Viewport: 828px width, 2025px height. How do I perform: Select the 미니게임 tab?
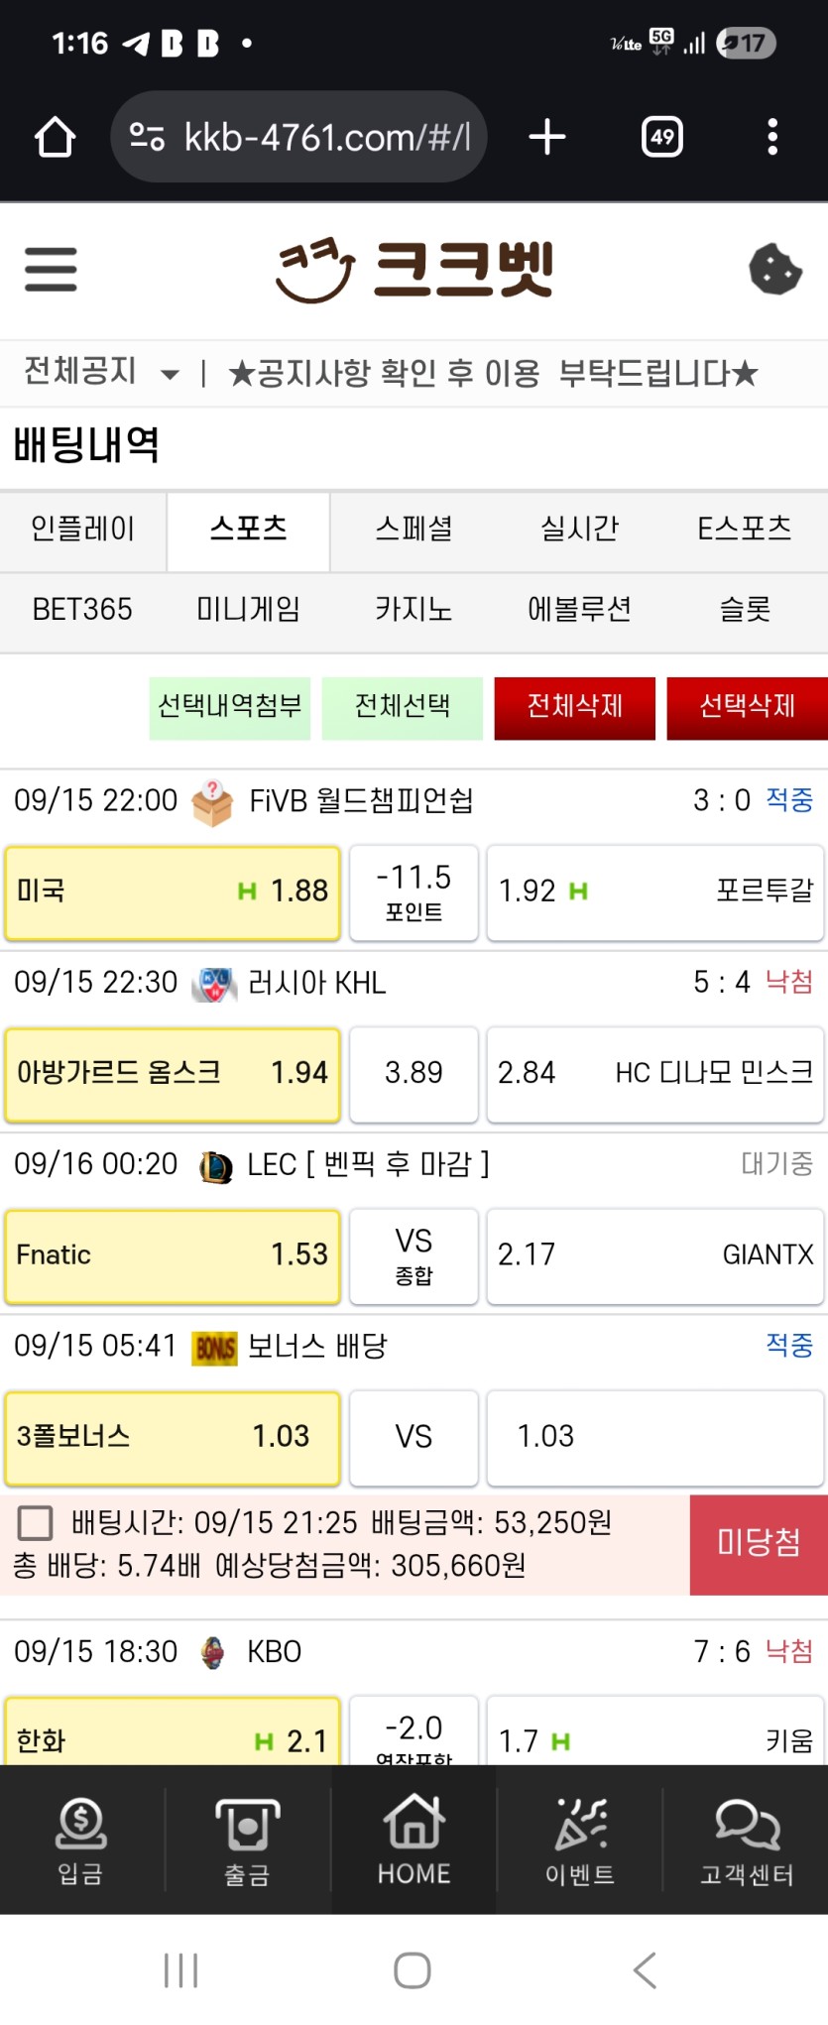(248, 609)
